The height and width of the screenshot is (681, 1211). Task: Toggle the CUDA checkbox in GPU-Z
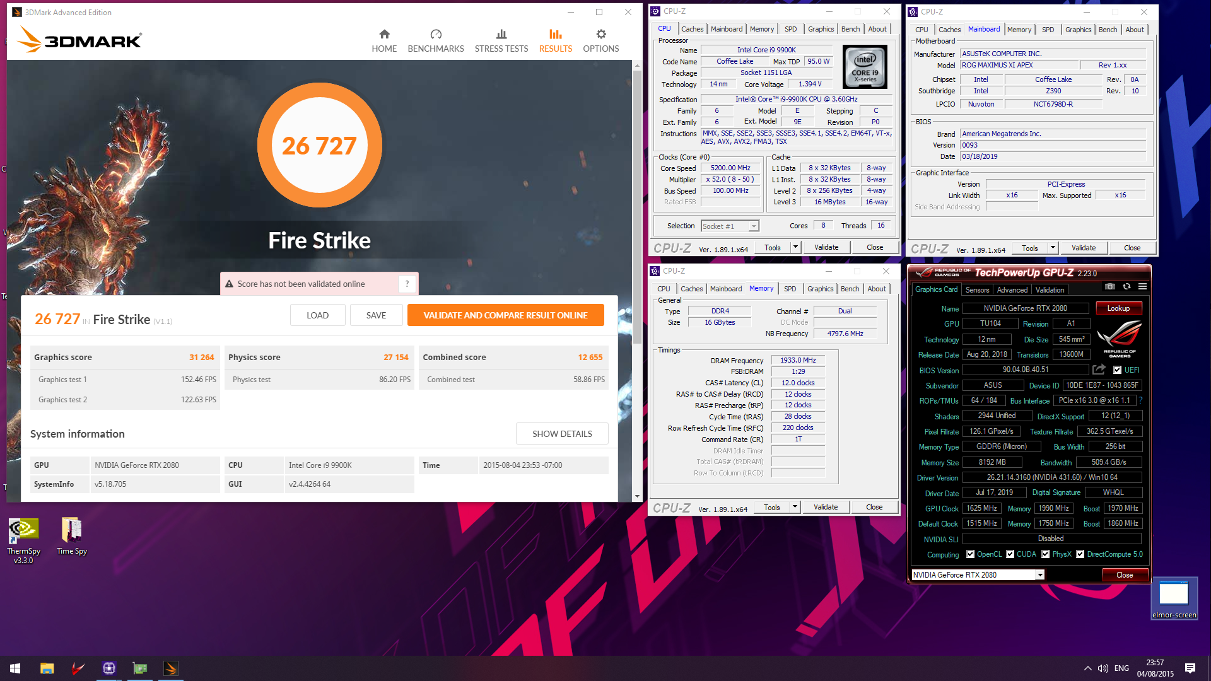(x=1010, y=554)
